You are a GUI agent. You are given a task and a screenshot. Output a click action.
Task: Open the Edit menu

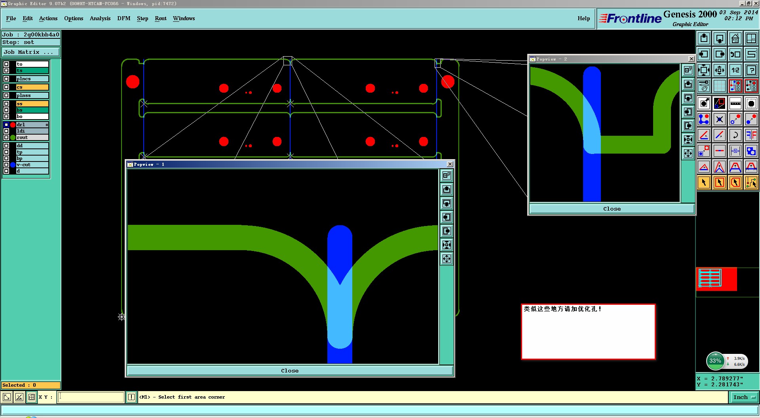click(28, 18)
